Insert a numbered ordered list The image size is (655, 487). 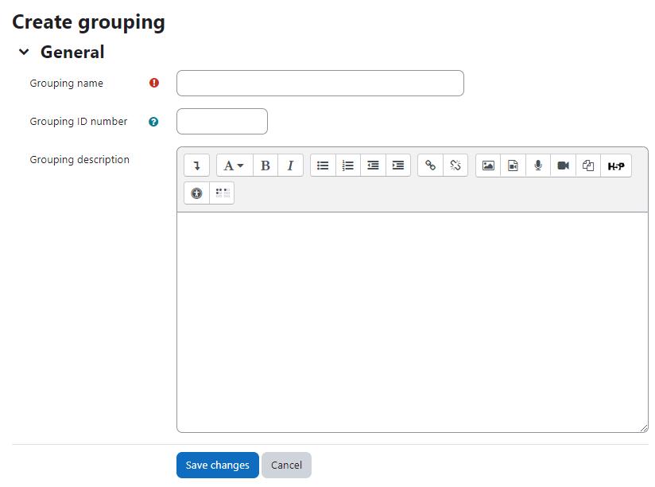point(348,166)
